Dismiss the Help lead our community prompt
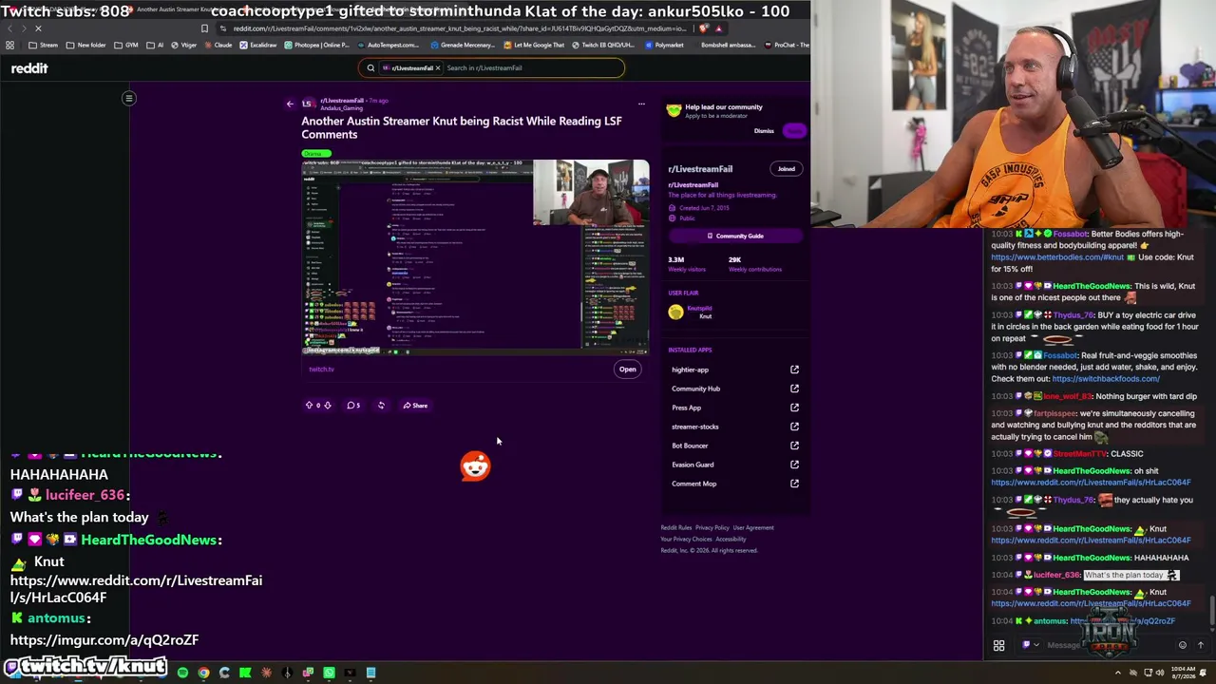 [x=764, y=131]
